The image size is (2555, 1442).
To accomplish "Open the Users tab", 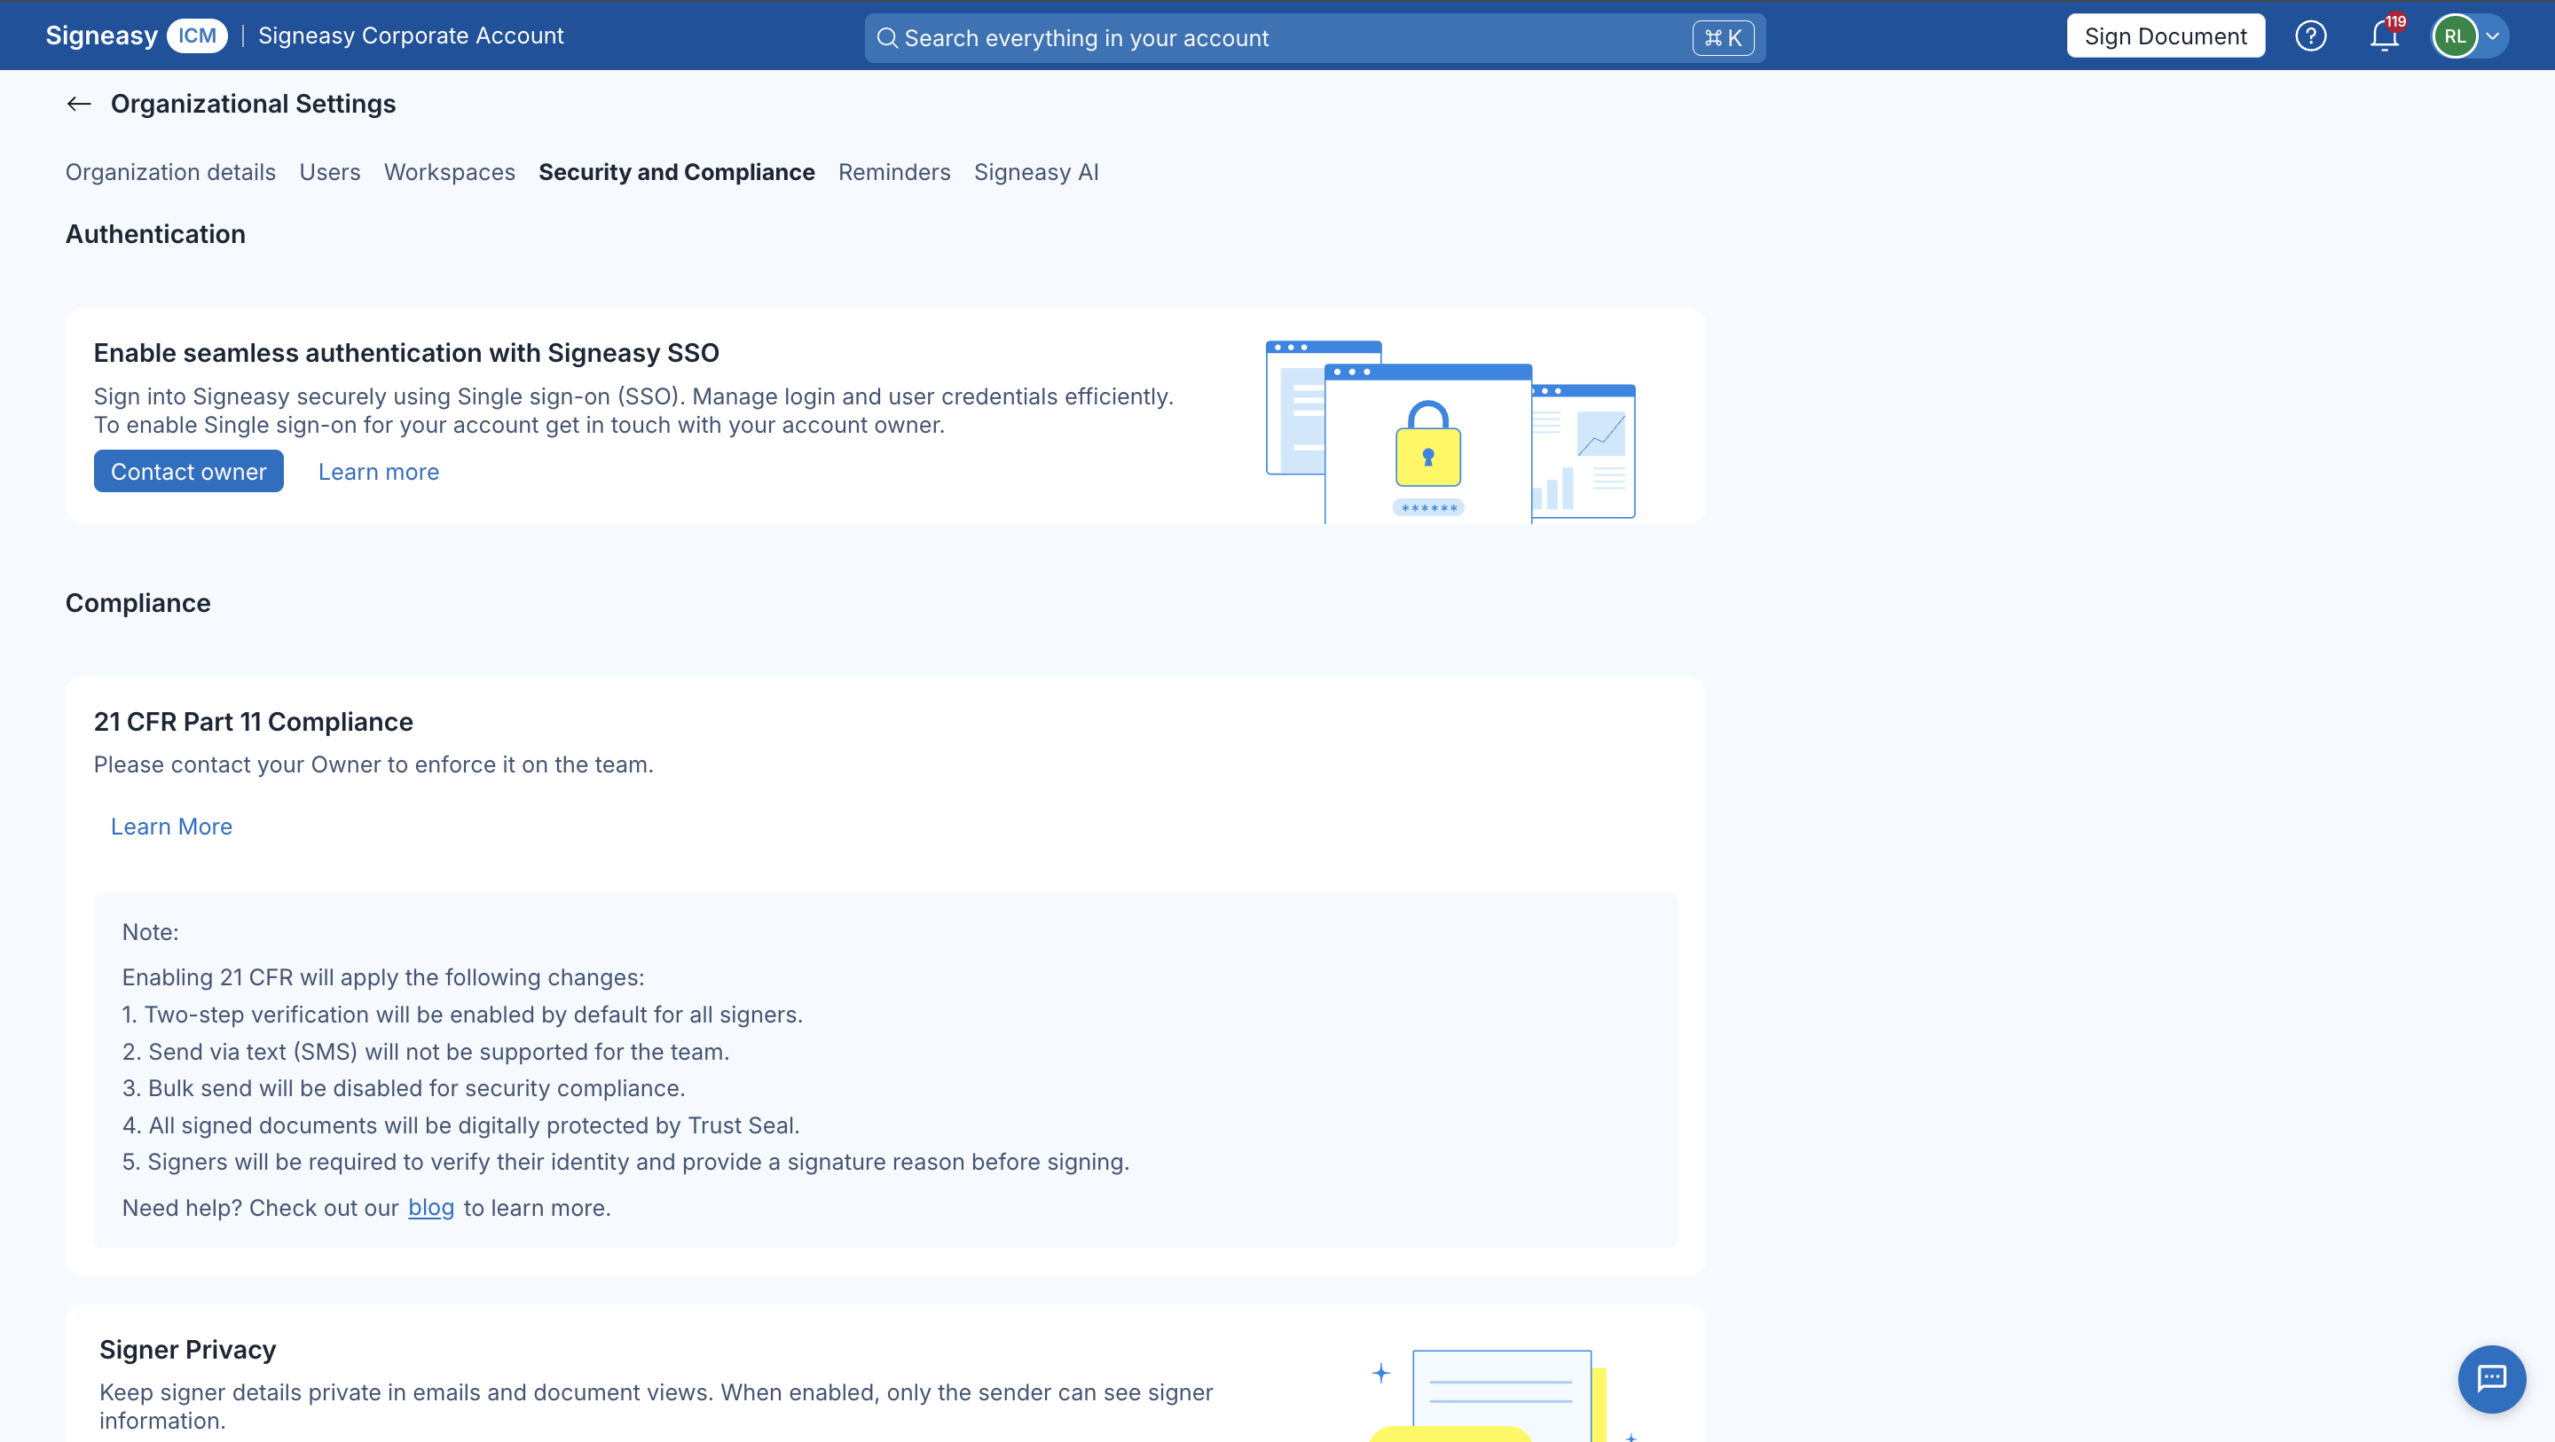I will click(330, 173).
